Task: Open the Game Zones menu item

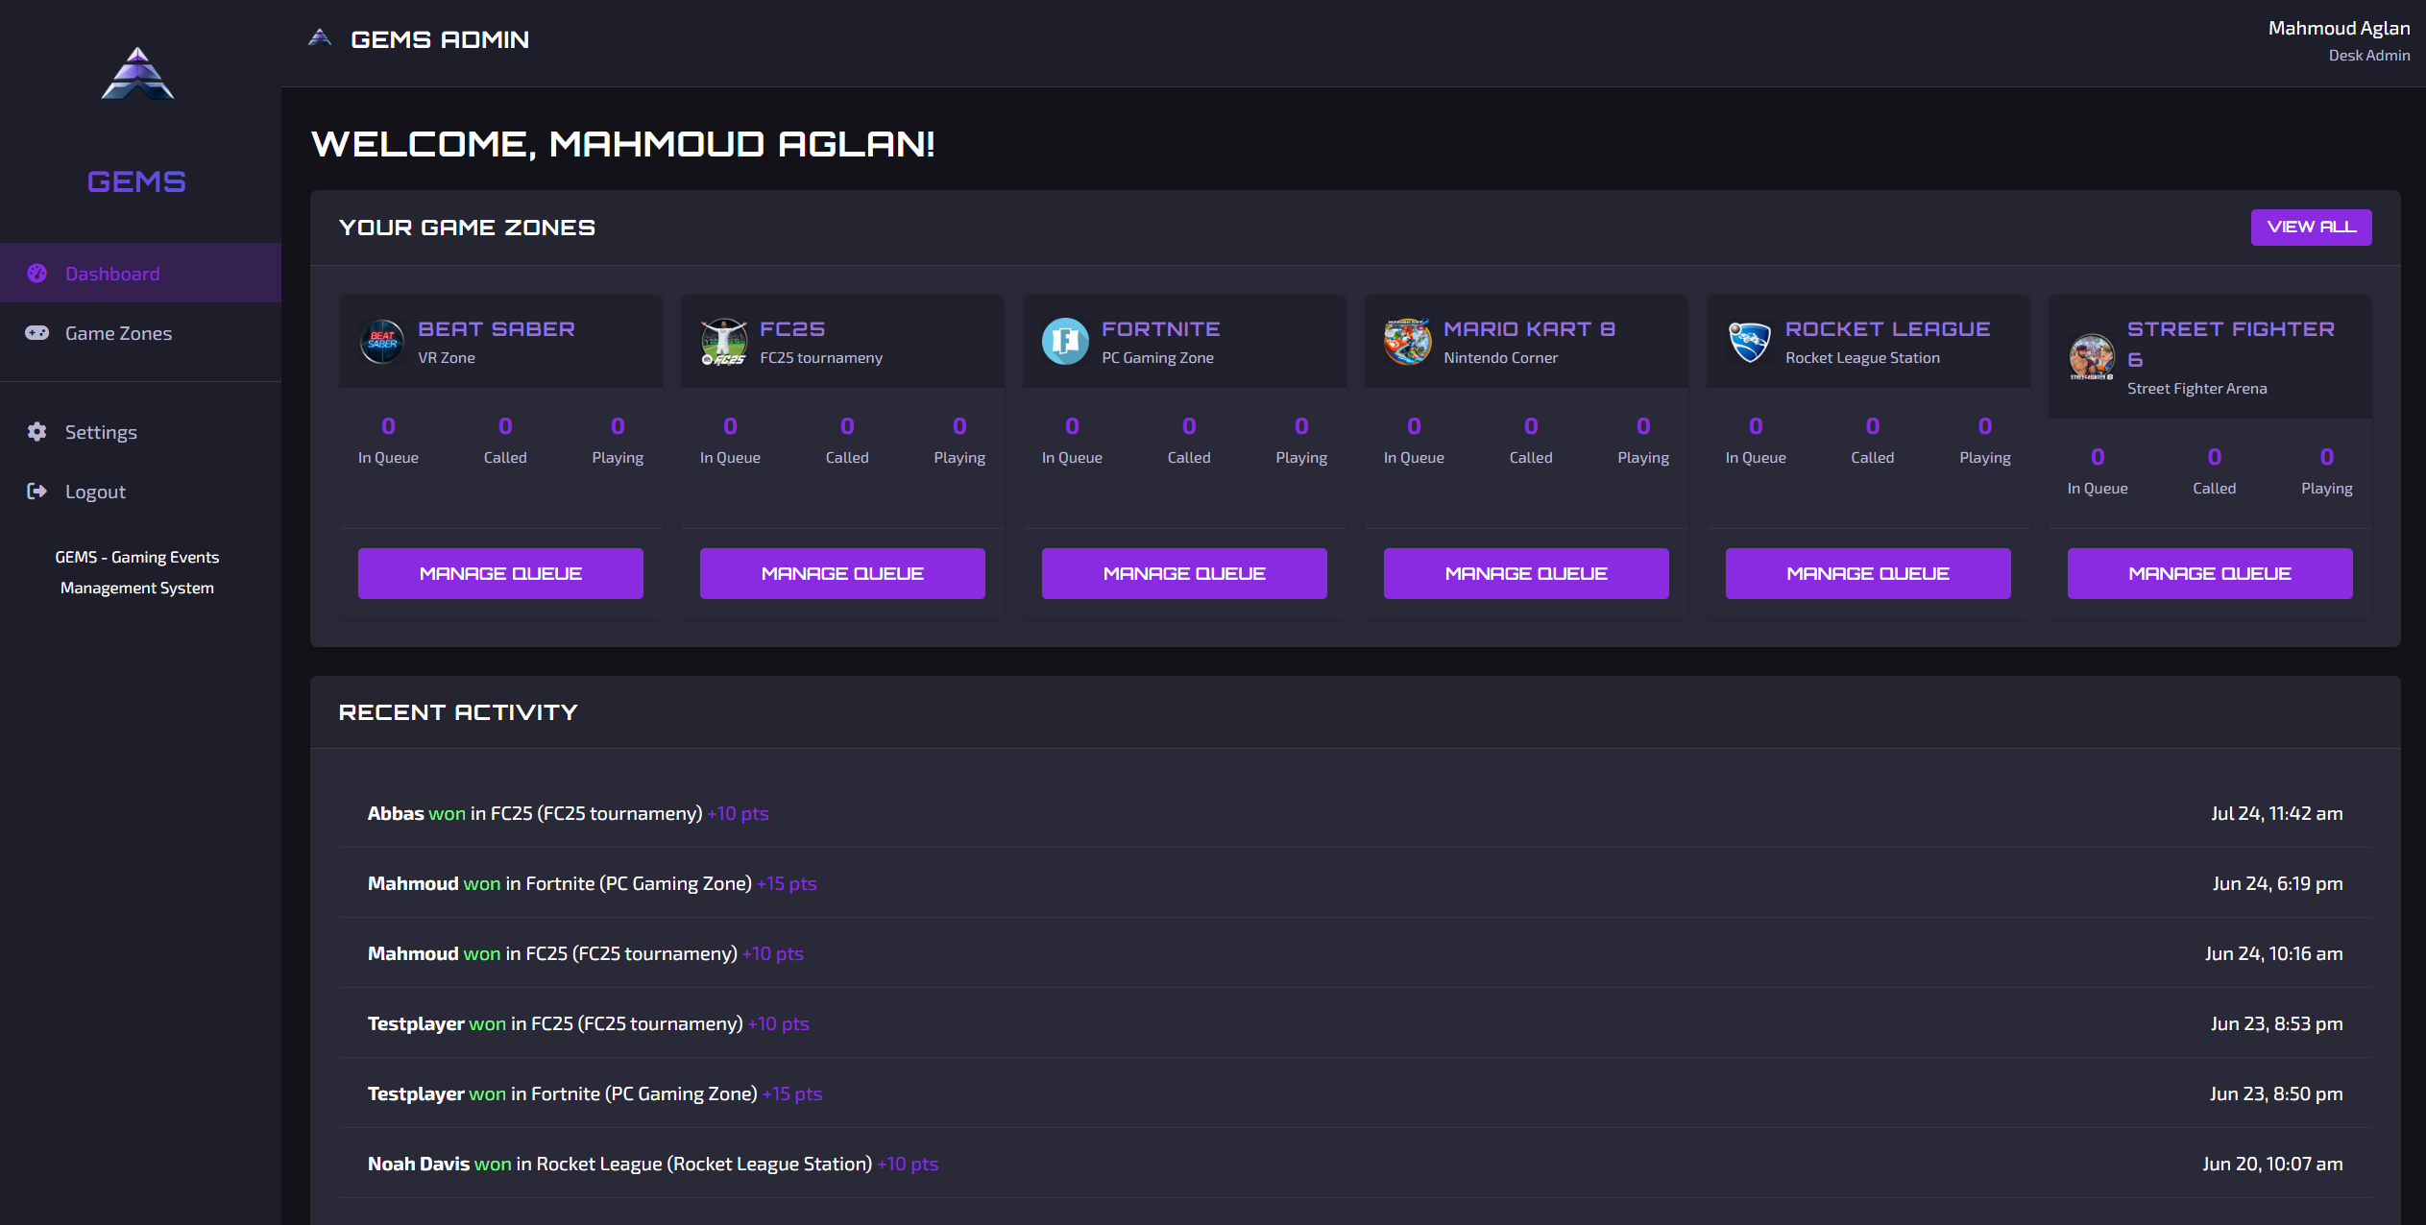Action: click(118, 333)
